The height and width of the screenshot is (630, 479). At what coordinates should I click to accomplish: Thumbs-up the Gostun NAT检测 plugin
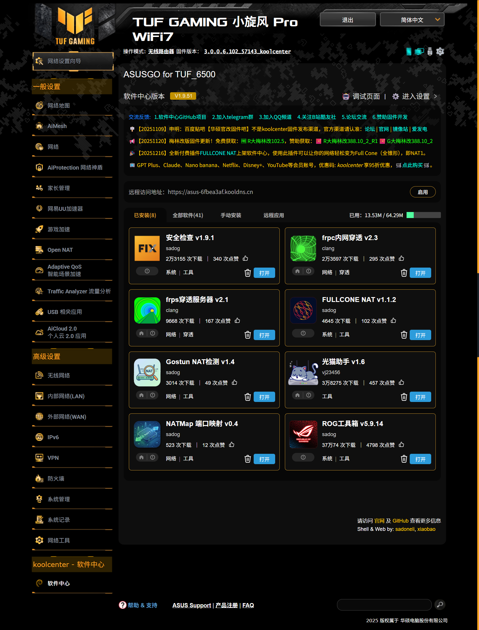pyautogui.click(x=234, y=382)
